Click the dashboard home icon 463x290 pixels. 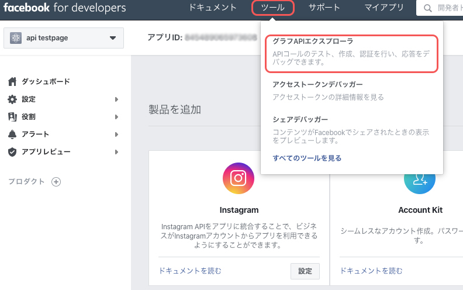tap(12, 81)
